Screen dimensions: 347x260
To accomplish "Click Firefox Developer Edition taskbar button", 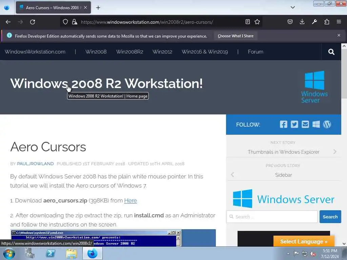I will 93,253.
